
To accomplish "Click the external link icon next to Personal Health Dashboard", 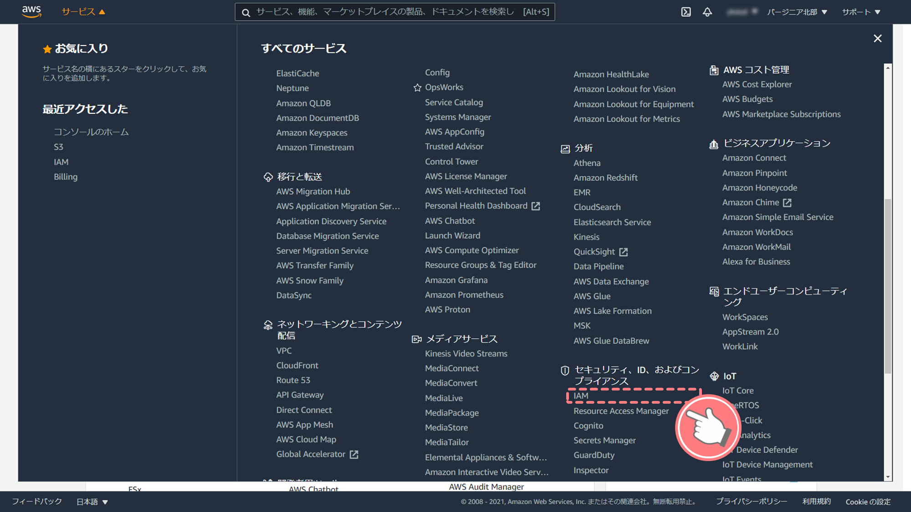I will tap(536, 206).
